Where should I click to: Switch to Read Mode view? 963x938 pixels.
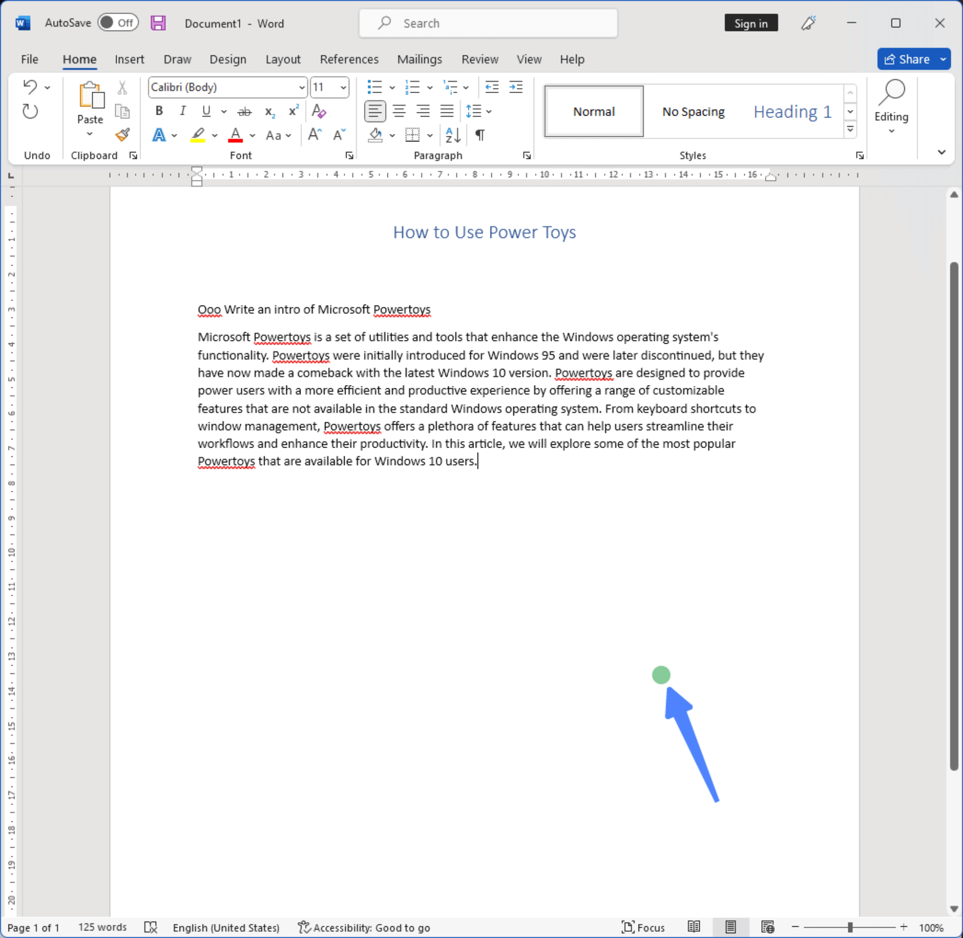tap(694, 927)
